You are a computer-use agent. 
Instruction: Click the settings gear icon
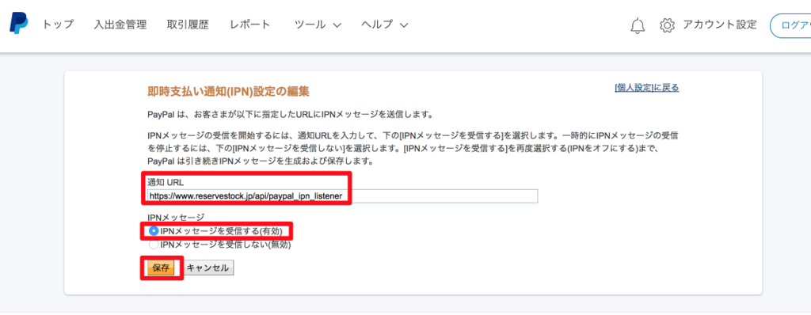(667, 25)
